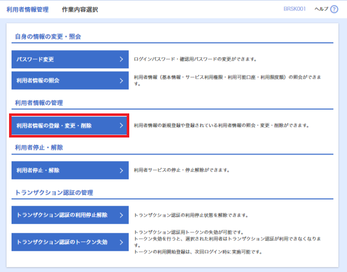The width and height of the screenshot is (347, 272).
Task: Click the パスワード変更 button
Action: (x=70, y=59)
